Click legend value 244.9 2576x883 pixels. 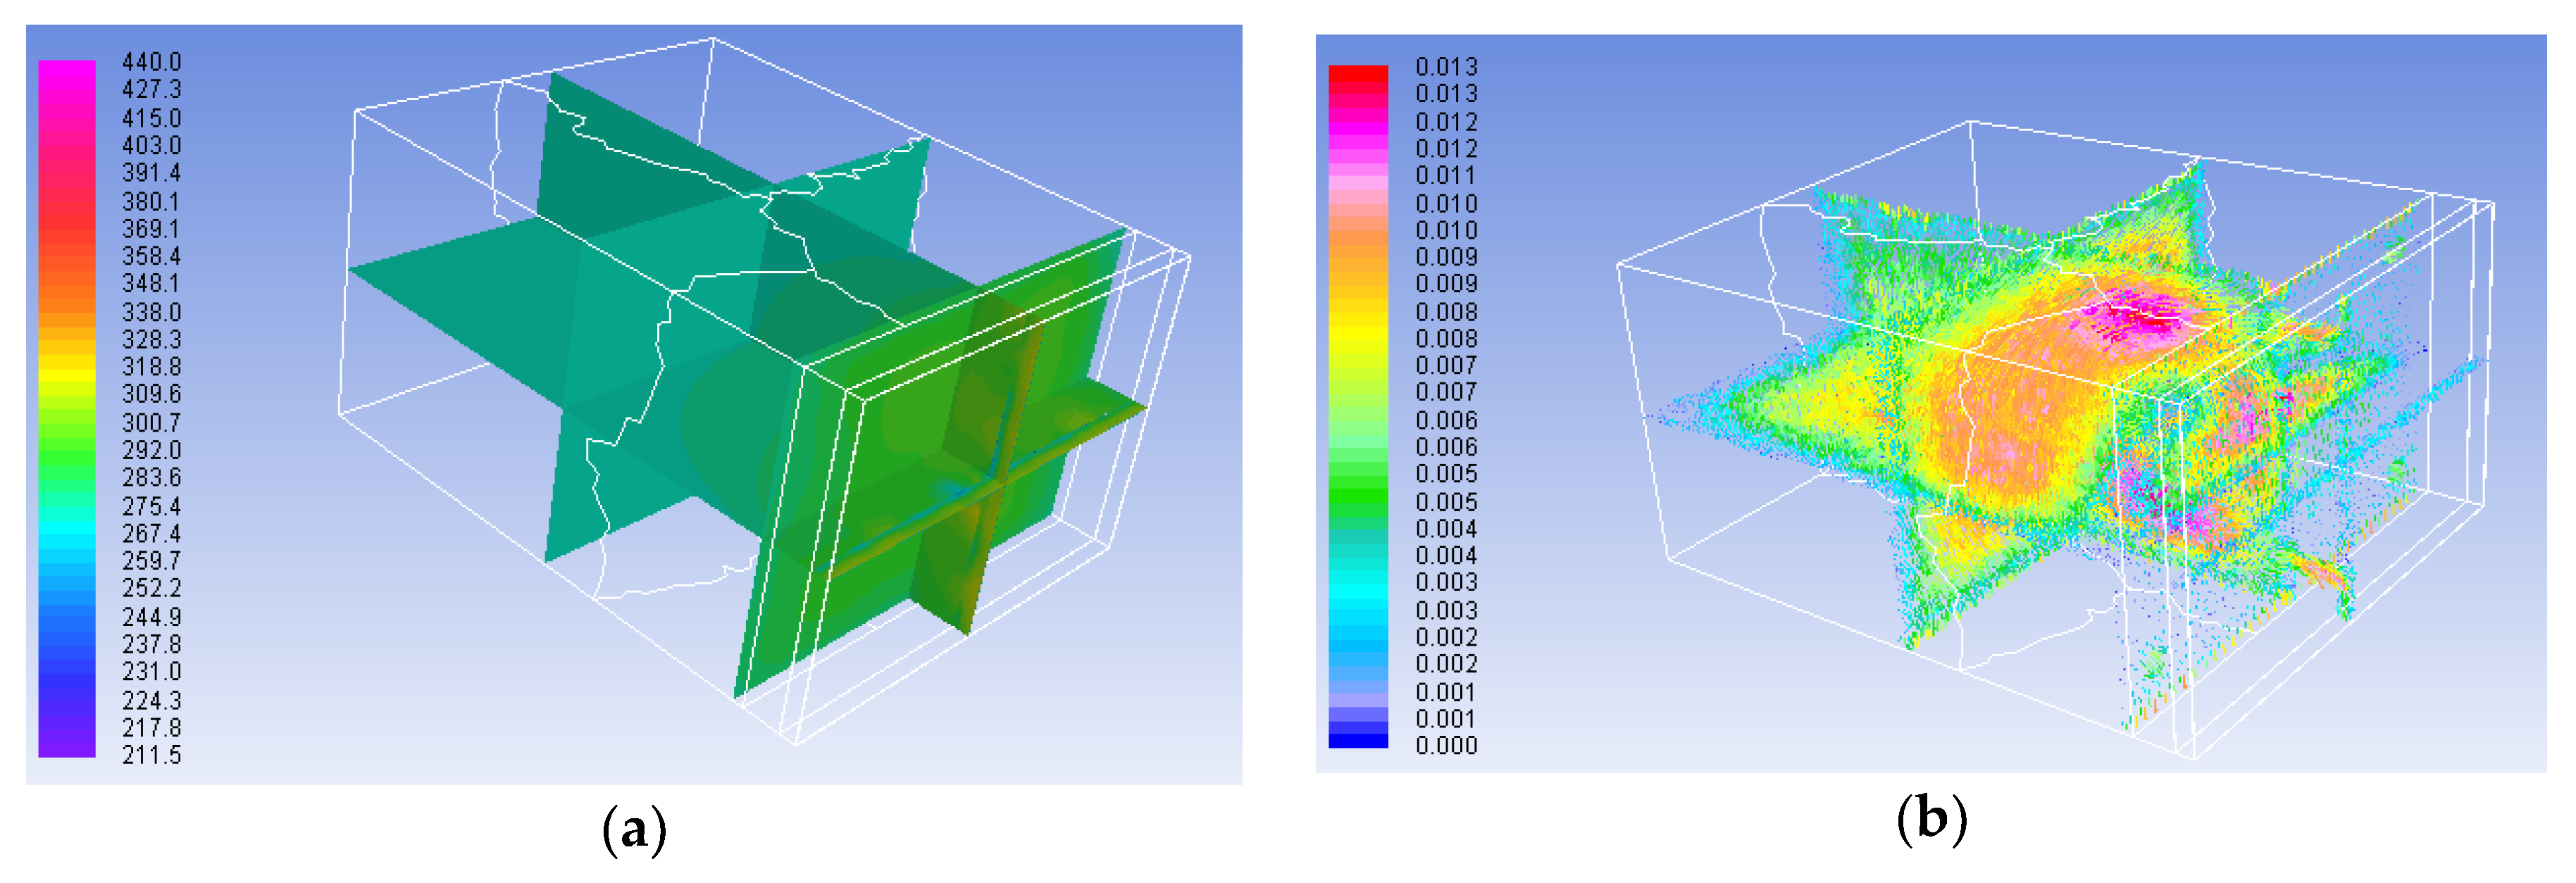(152, 617)
